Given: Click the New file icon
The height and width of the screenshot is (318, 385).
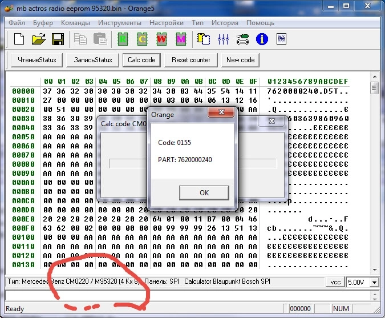Looking at the screenshot, I should point(19,39).
